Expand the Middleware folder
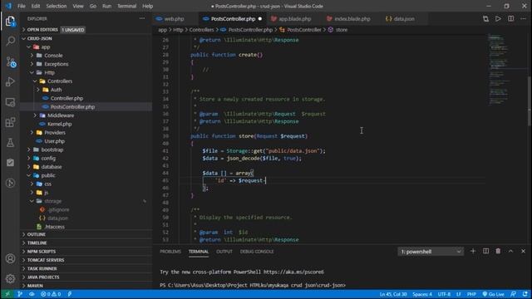Screen dimensions: 532x299 [x=35, y=115]
